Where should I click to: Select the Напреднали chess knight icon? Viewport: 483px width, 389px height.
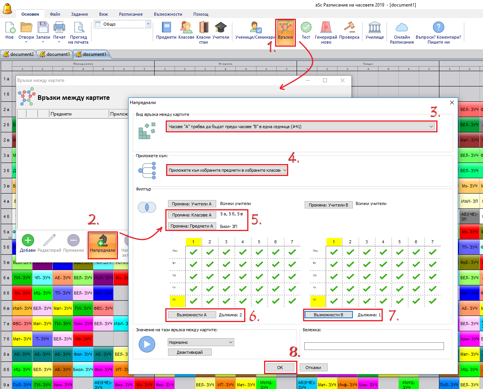click(102, 241)
